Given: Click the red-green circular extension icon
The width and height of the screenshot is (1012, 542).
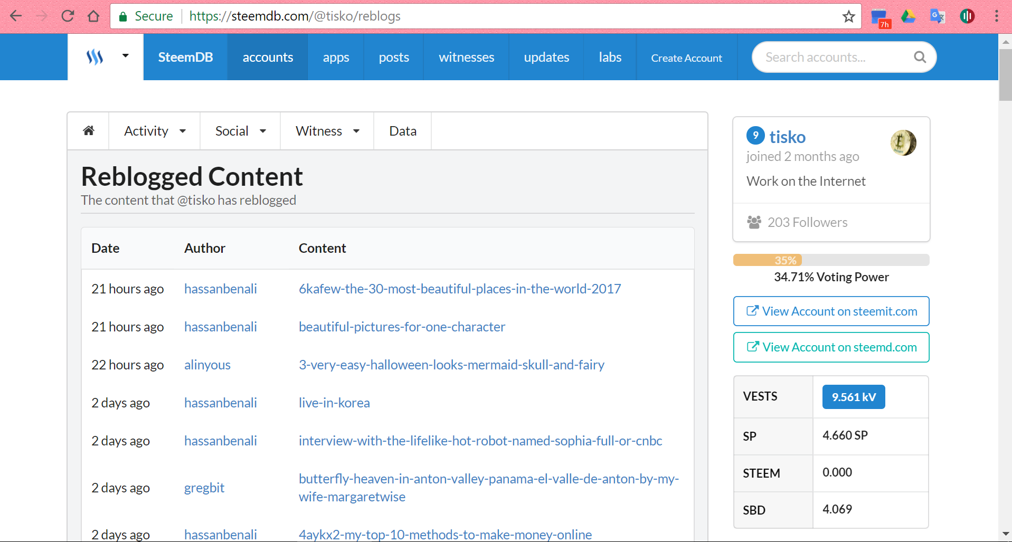Looking at the screenshot, I should point(967,16).
